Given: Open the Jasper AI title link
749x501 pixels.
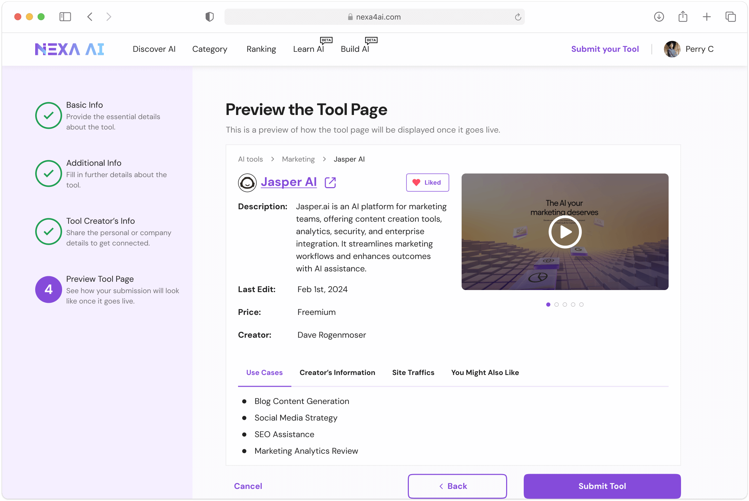Looking at the screenshot, I should (289, 182).
